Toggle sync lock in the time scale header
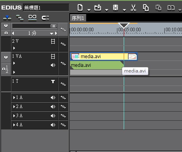This screenshot has width=182, height=152. click(x=63, y=30)
